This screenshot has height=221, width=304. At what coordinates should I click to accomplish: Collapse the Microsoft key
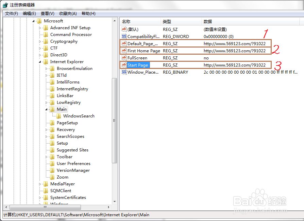34,21
